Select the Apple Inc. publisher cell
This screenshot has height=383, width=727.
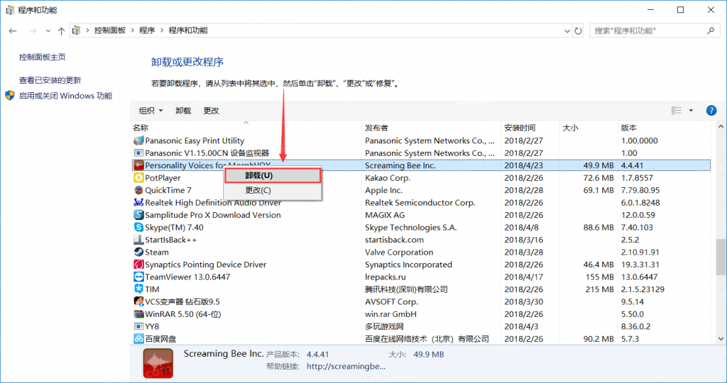383,190
